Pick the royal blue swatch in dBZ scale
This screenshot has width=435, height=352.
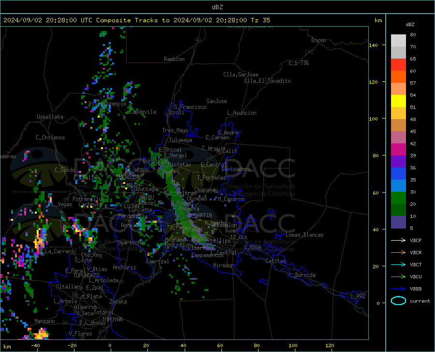pos(398,174)
